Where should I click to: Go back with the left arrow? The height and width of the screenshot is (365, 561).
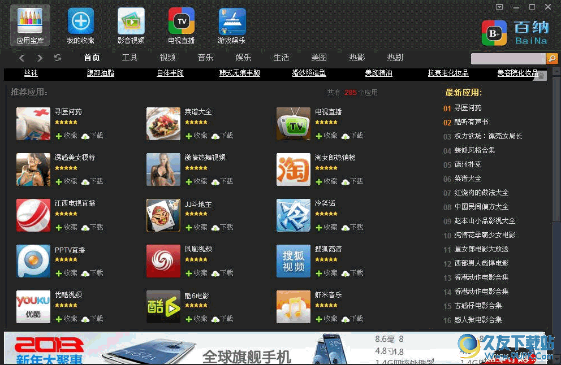pyautogui.click(x=22, y=58)
